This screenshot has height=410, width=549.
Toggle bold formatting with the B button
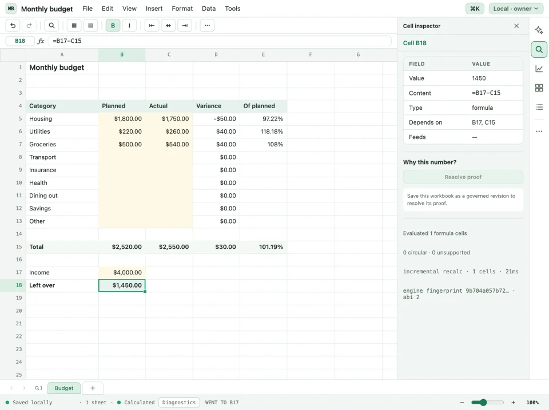point(113,26)
